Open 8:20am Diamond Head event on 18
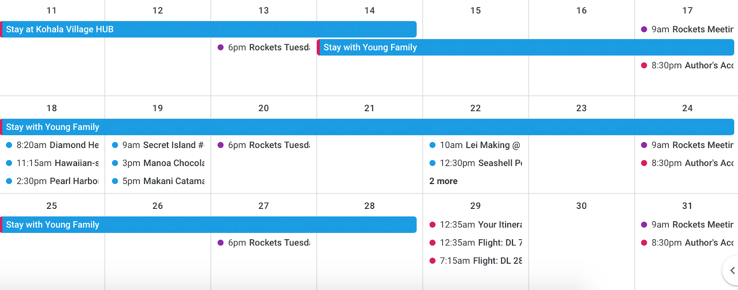The width and height of the screenshot is (738, 290). click(53, 145)
